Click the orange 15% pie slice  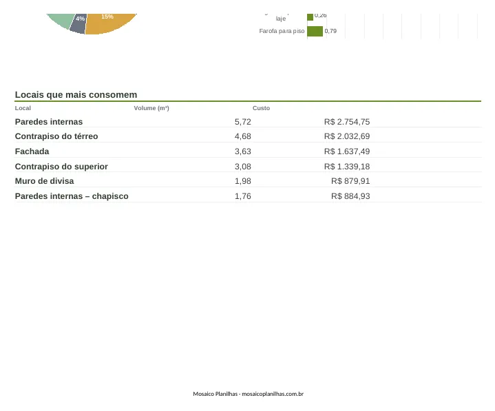pos(107,23)
